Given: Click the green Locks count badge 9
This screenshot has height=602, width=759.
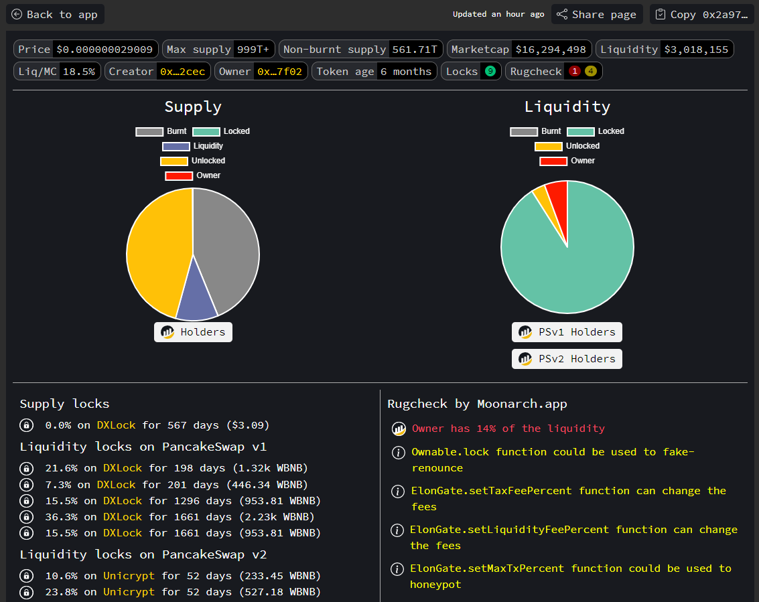Looking at the screenshot, I should tap(490, 71).
